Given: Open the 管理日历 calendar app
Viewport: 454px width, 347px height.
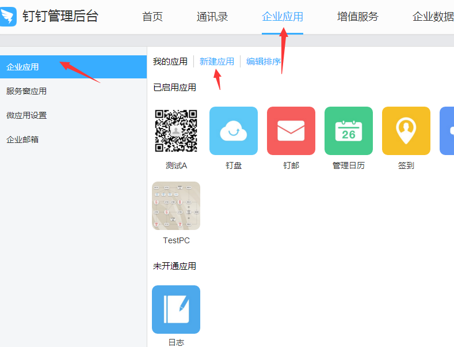Looking at the screenshot, I should coord(348,131).
